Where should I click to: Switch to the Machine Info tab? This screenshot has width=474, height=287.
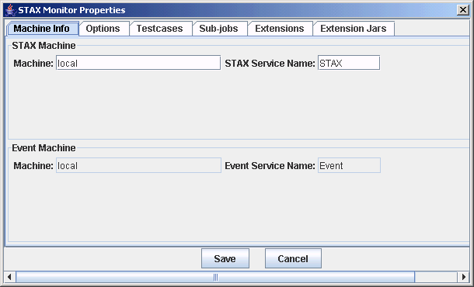click(x=43, y=29)
